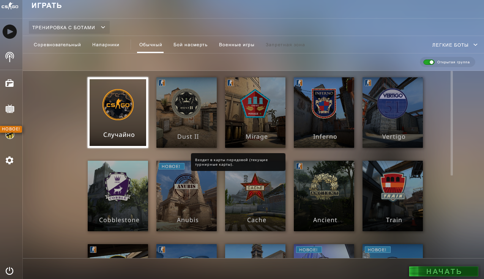Click the Inferno shield emblem
Image resolution: width=484 pixels, height=279 pixels.
click(324, 104)
